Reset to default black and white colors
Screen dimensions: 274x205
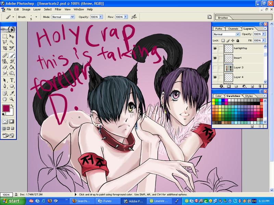tap(3, 114)
